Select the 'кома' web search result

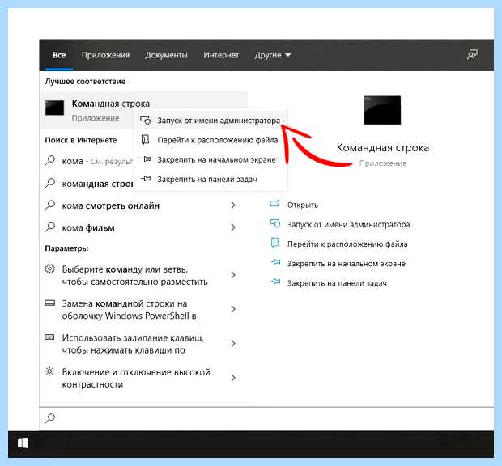(88, 161)
